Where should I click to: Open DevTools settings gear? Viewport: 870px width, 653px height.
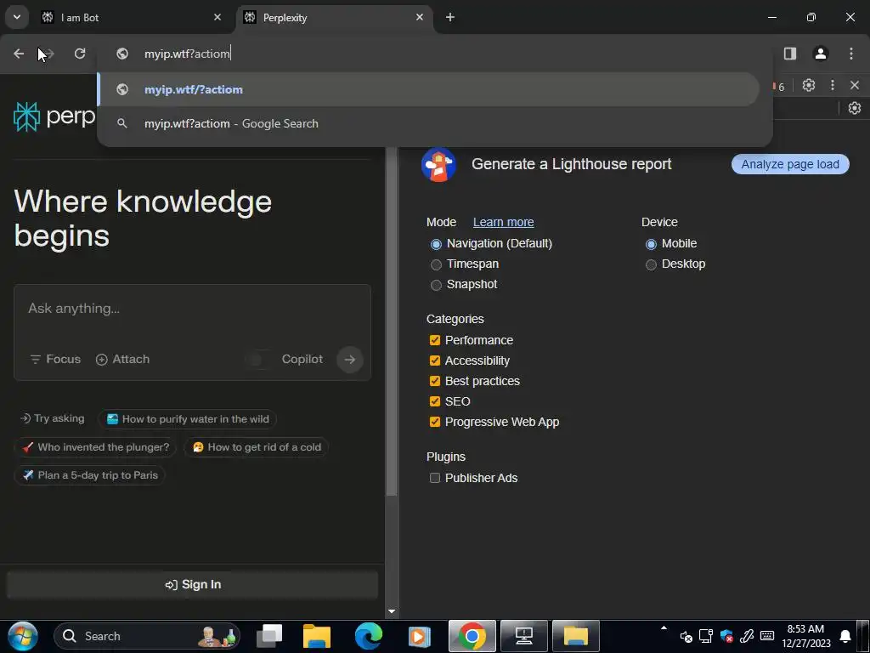tap(809, 85)
